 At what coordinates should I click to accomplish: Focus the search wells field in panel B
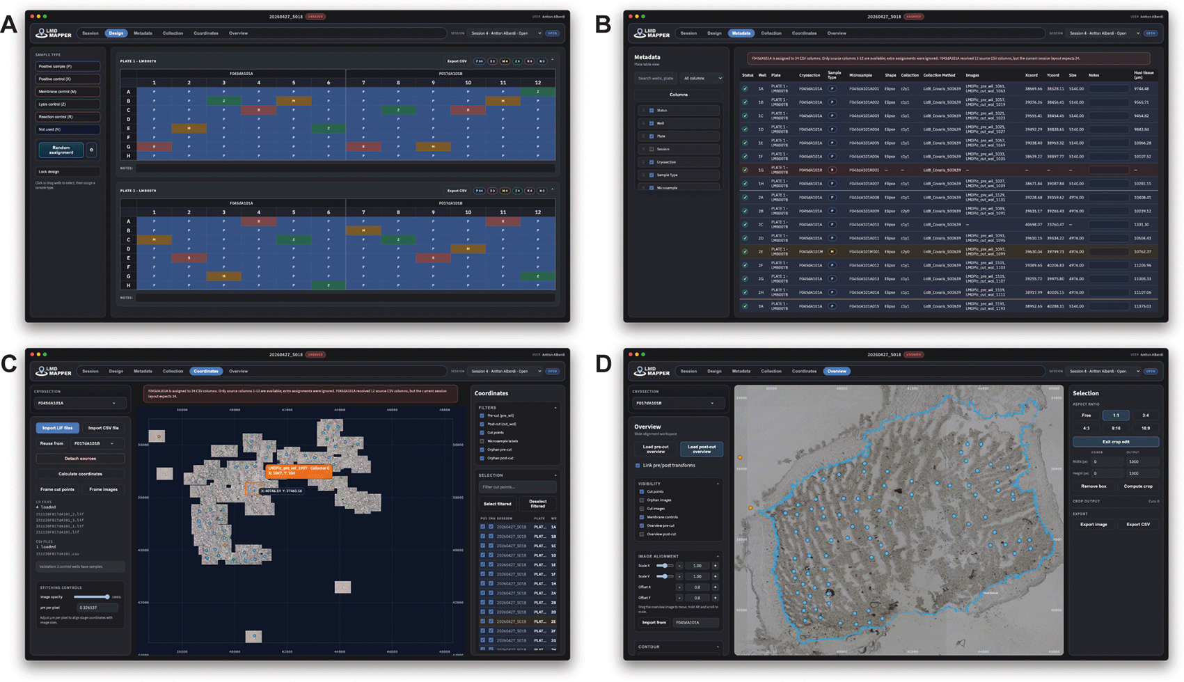(655, 78)
